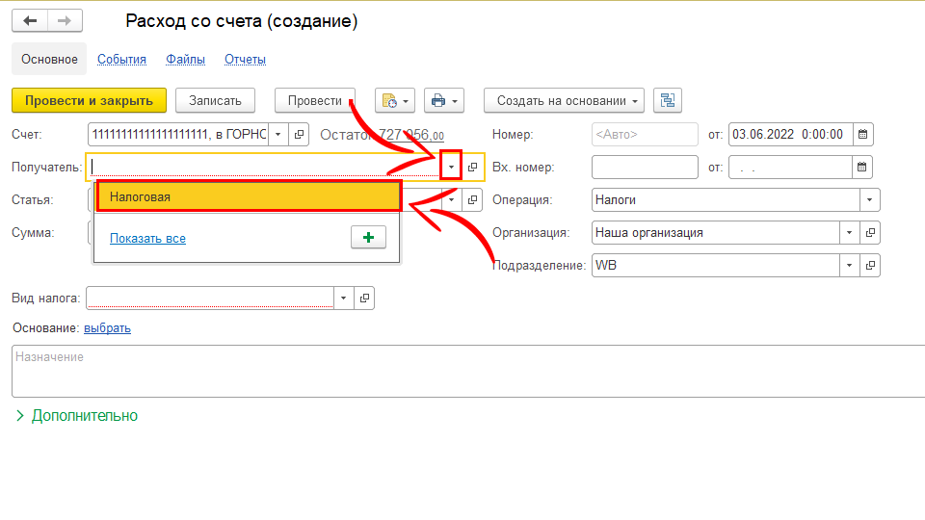Open the print icon menu
Screen dimensions: 925x520
pos(444,101)
